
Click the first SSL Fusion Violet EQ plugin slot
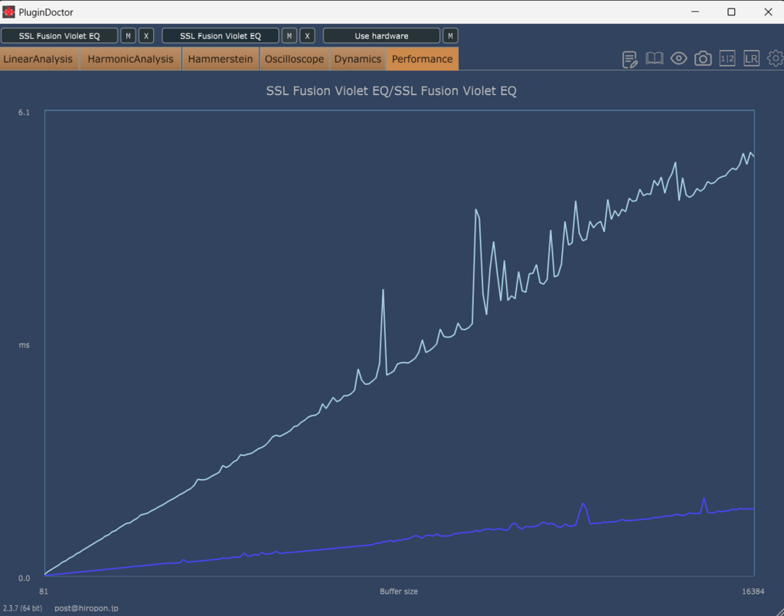pos(60,36)
